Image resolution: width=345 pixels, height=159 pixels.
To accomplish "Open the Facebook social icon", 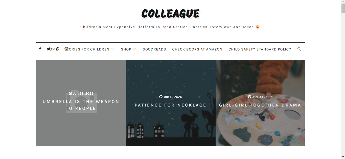I will click(40, 49).
